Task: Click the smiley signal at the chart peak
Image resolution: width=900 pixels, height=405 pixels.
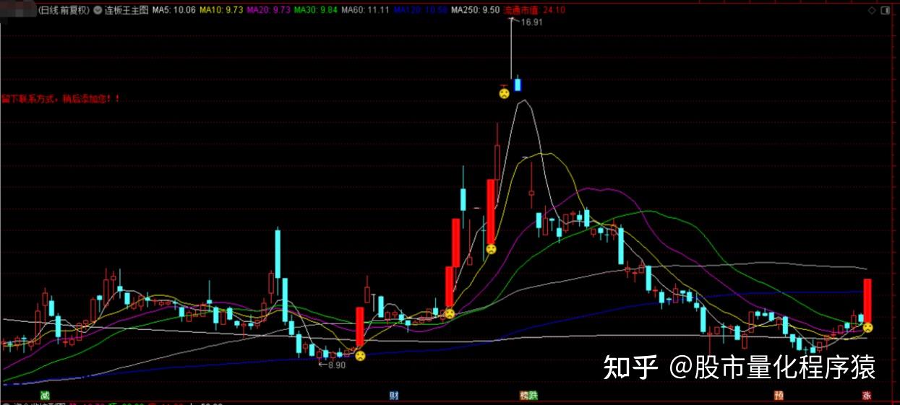Action: (504, 92)
